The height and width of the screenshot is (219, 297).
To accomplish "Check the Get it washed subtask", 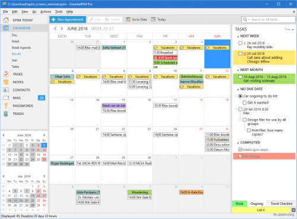I will 245,102.
